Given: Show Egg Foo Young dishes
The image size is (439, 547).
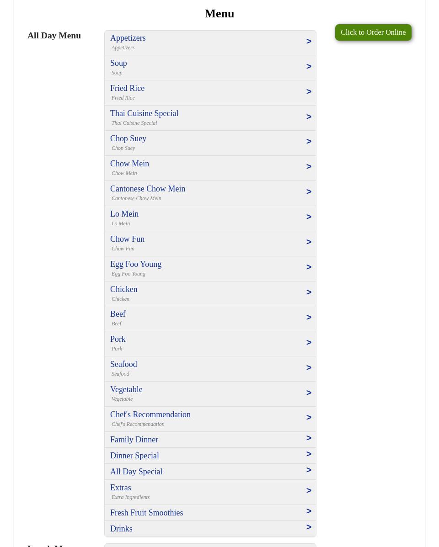Looking at the screenshot, I should point(135,264).
